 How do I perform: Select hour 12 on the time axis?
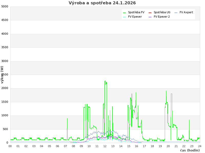pyautogui.click(x=105, y=146)
